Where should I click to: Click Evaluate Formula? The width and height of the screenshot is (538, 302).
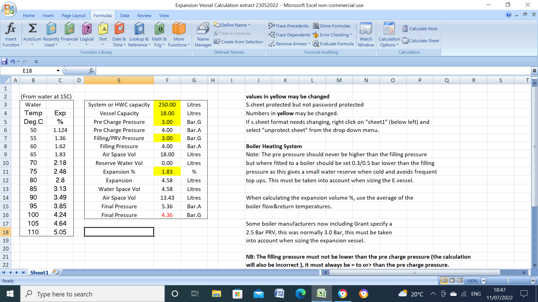(333, 44)
